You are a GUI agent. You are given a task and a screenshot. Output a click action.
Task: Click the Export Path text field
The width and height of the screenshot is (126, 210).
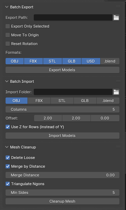coord(73,17)
